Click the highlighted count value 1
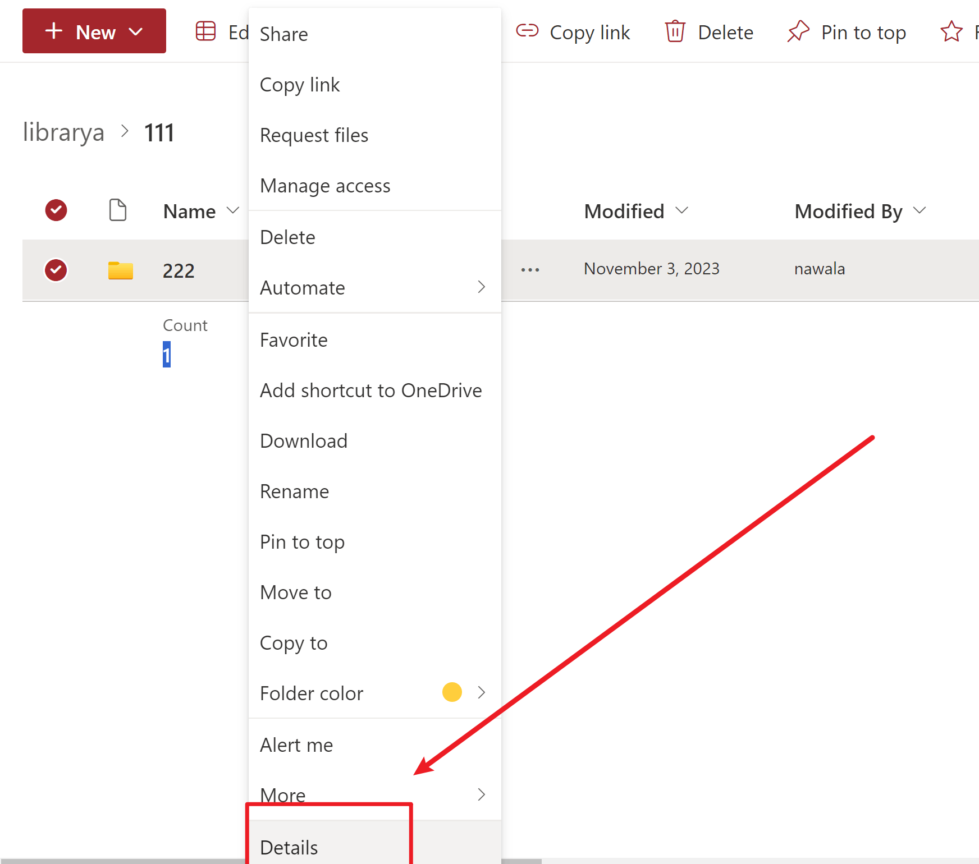 pos(167,355)
